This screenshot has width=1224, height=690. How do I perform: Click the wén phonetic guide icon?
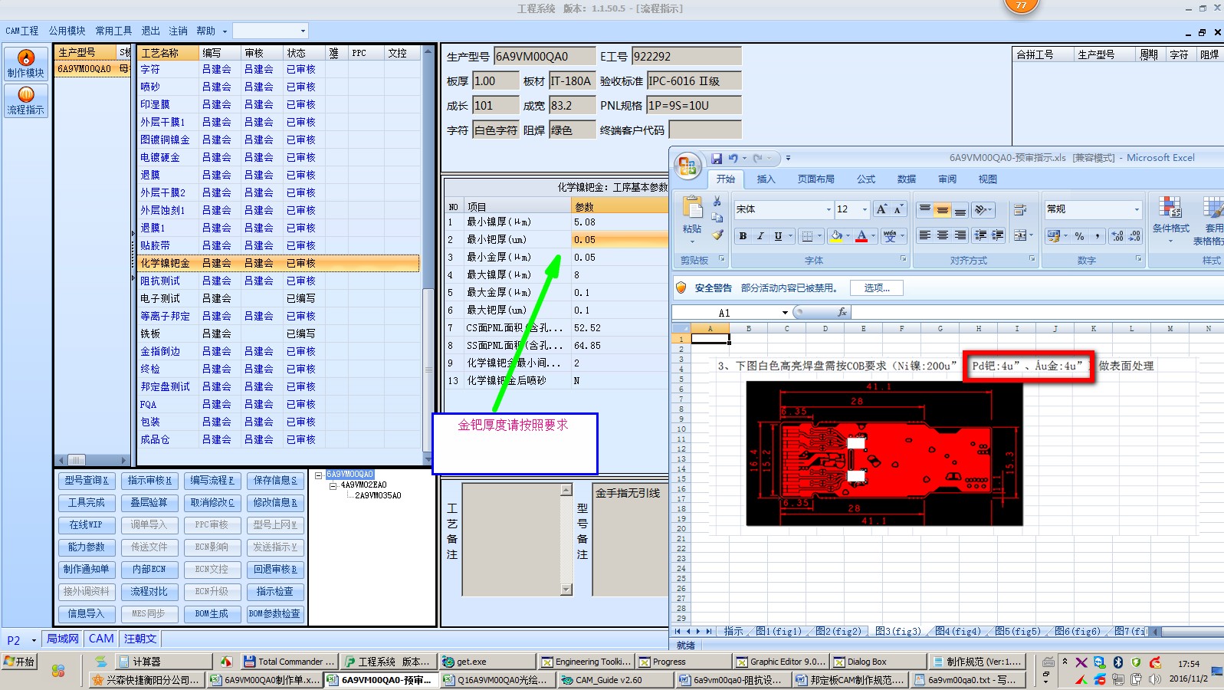(890, 236)
